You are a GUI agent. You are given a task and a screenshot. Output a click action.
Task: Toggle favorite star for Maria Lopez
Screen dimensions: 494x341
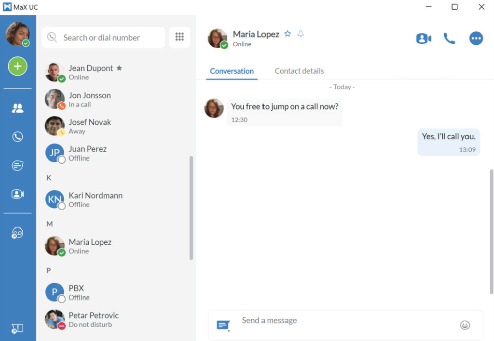click(288, 34)
